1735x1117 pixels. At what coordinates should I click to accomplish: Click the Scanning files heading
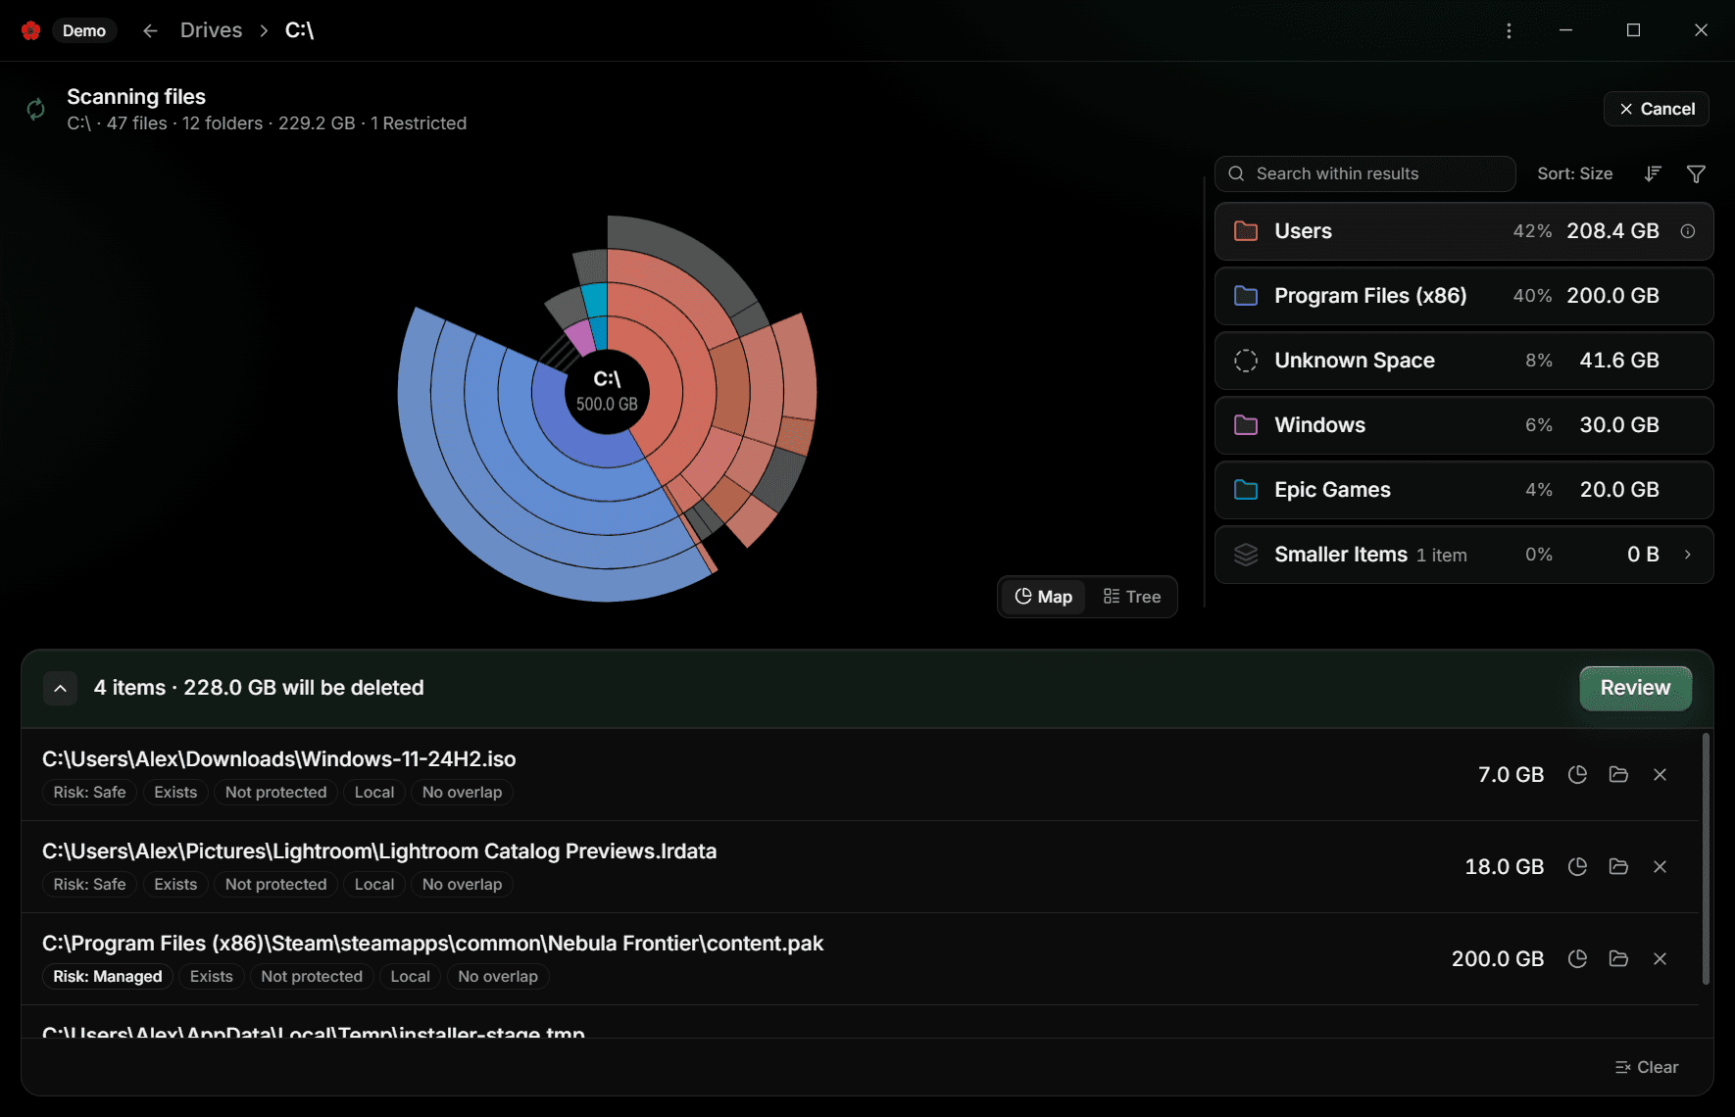136,96
